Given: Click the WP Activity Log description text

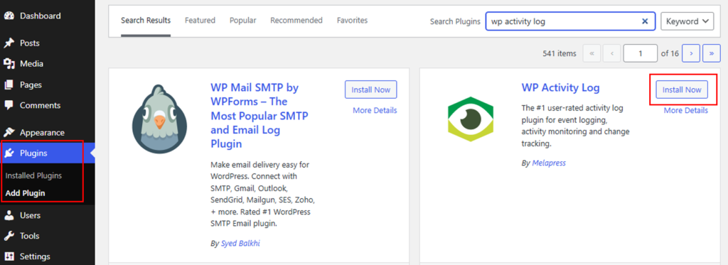Looking at the screenshot, I should tap(575, 126).
